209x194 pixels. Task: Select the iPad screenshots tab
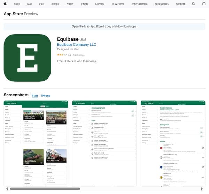pos(35,96)
